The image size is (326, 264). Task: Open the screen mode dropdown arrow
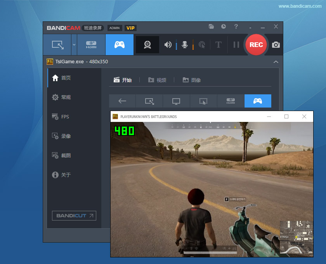[74, 45]
